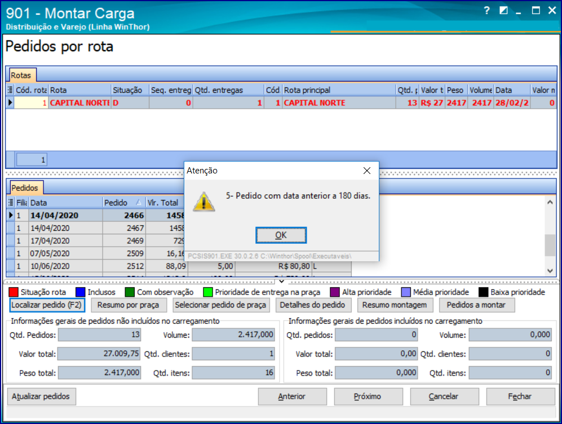Viewport: 562px width, 424px height.
Task: Click Selecionar pedido de praça button
Action: click(220, 305)
